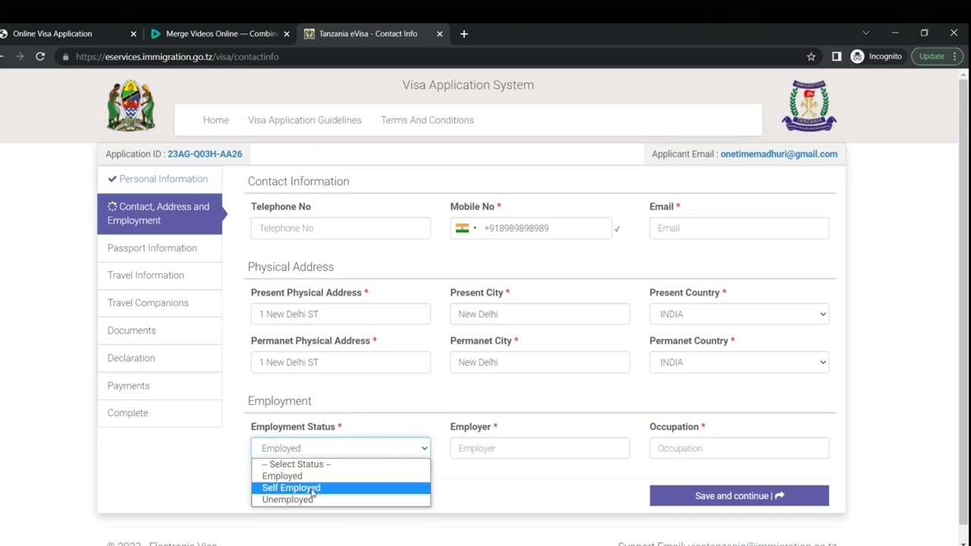Click Save and continue button
The image size is (971, 546).
739,496
